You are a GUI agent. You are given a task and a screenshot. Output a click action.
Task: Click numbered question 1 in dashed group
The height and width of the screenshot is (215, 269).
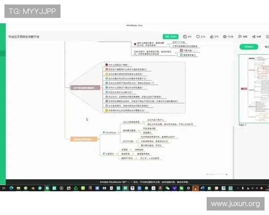[106, 65]
